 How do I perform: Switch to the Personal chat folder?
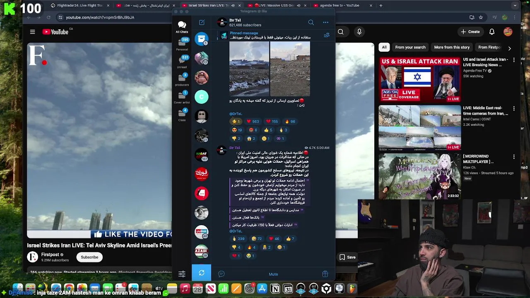(x=182, y=44)
